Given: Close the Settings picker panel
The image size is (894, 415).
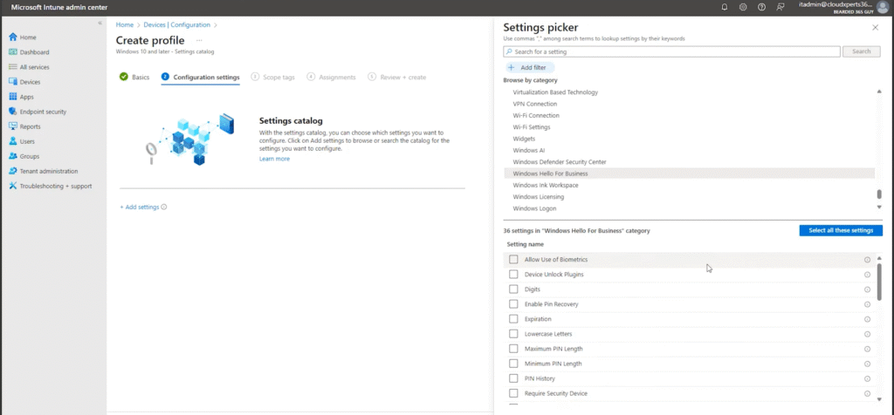Looking at the screenshot, I should 875,27.
